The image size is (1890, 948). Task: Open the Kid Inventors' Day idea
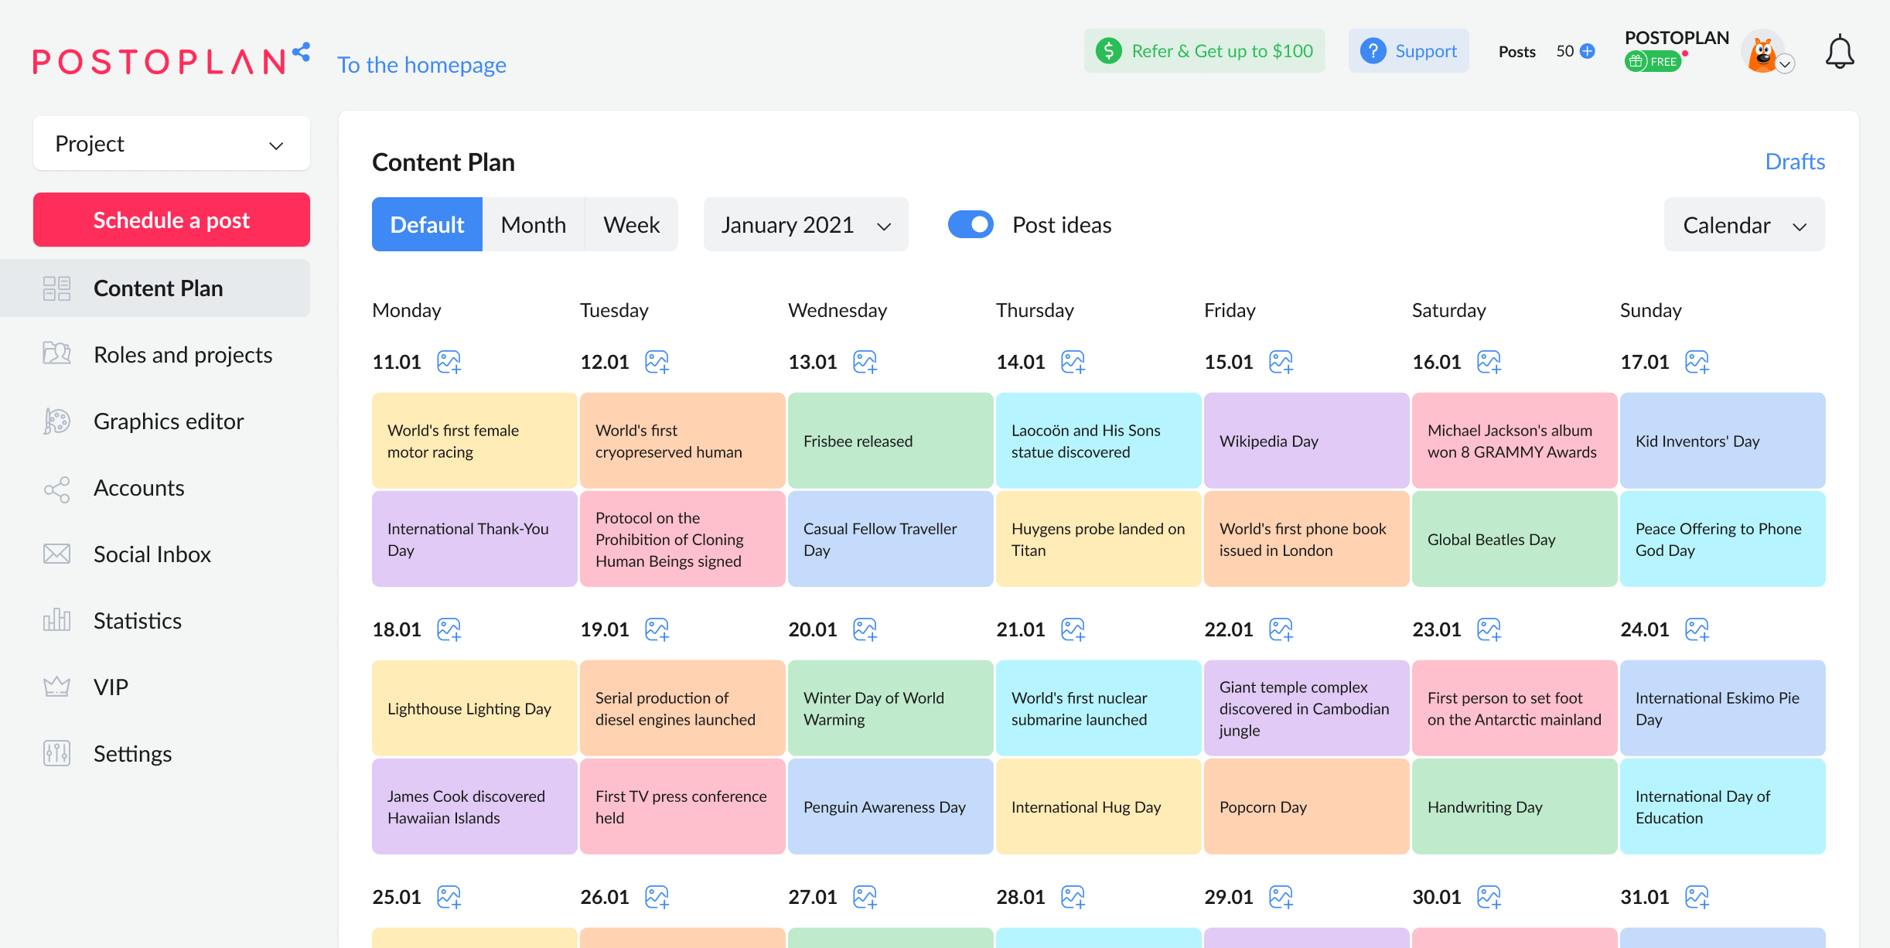tap(1722, 441)
